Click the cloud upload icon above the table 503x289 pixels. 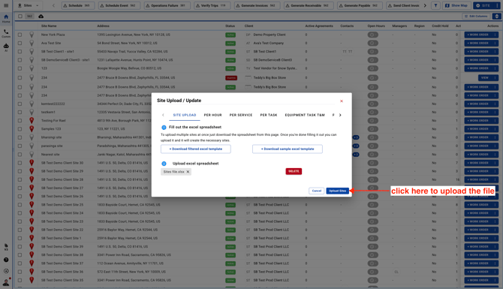click(x=41, y=17)
